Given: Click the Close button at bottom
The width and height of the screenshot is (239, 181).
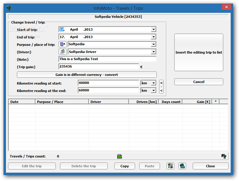Looking at the screenshot, I should tap(210, 166).
